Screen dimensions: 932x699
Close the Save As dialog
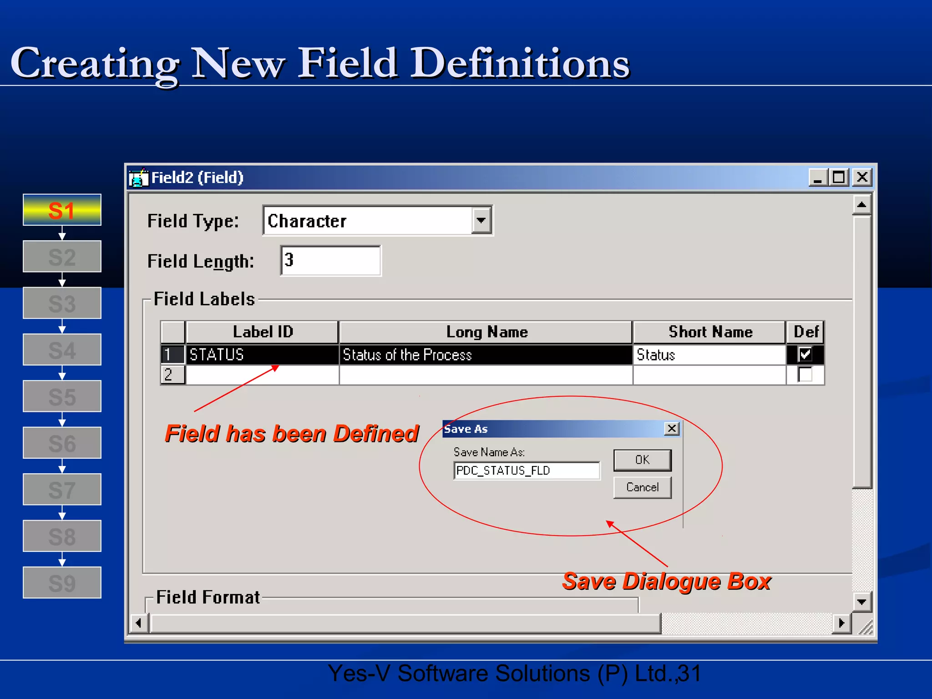click(x=672, y=429)
